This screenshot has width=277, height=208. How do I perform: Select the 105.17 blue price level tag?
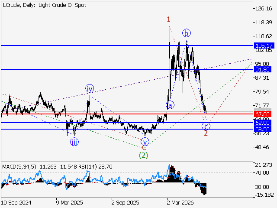coord(264,45)
